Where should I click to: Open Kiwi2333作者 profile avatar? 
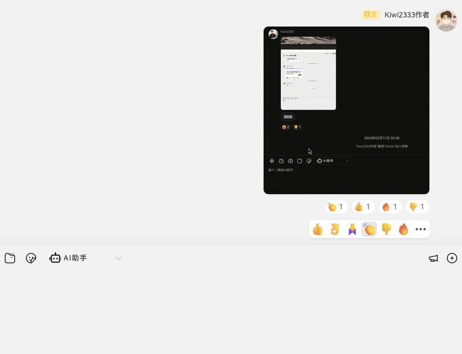point(446,21)
